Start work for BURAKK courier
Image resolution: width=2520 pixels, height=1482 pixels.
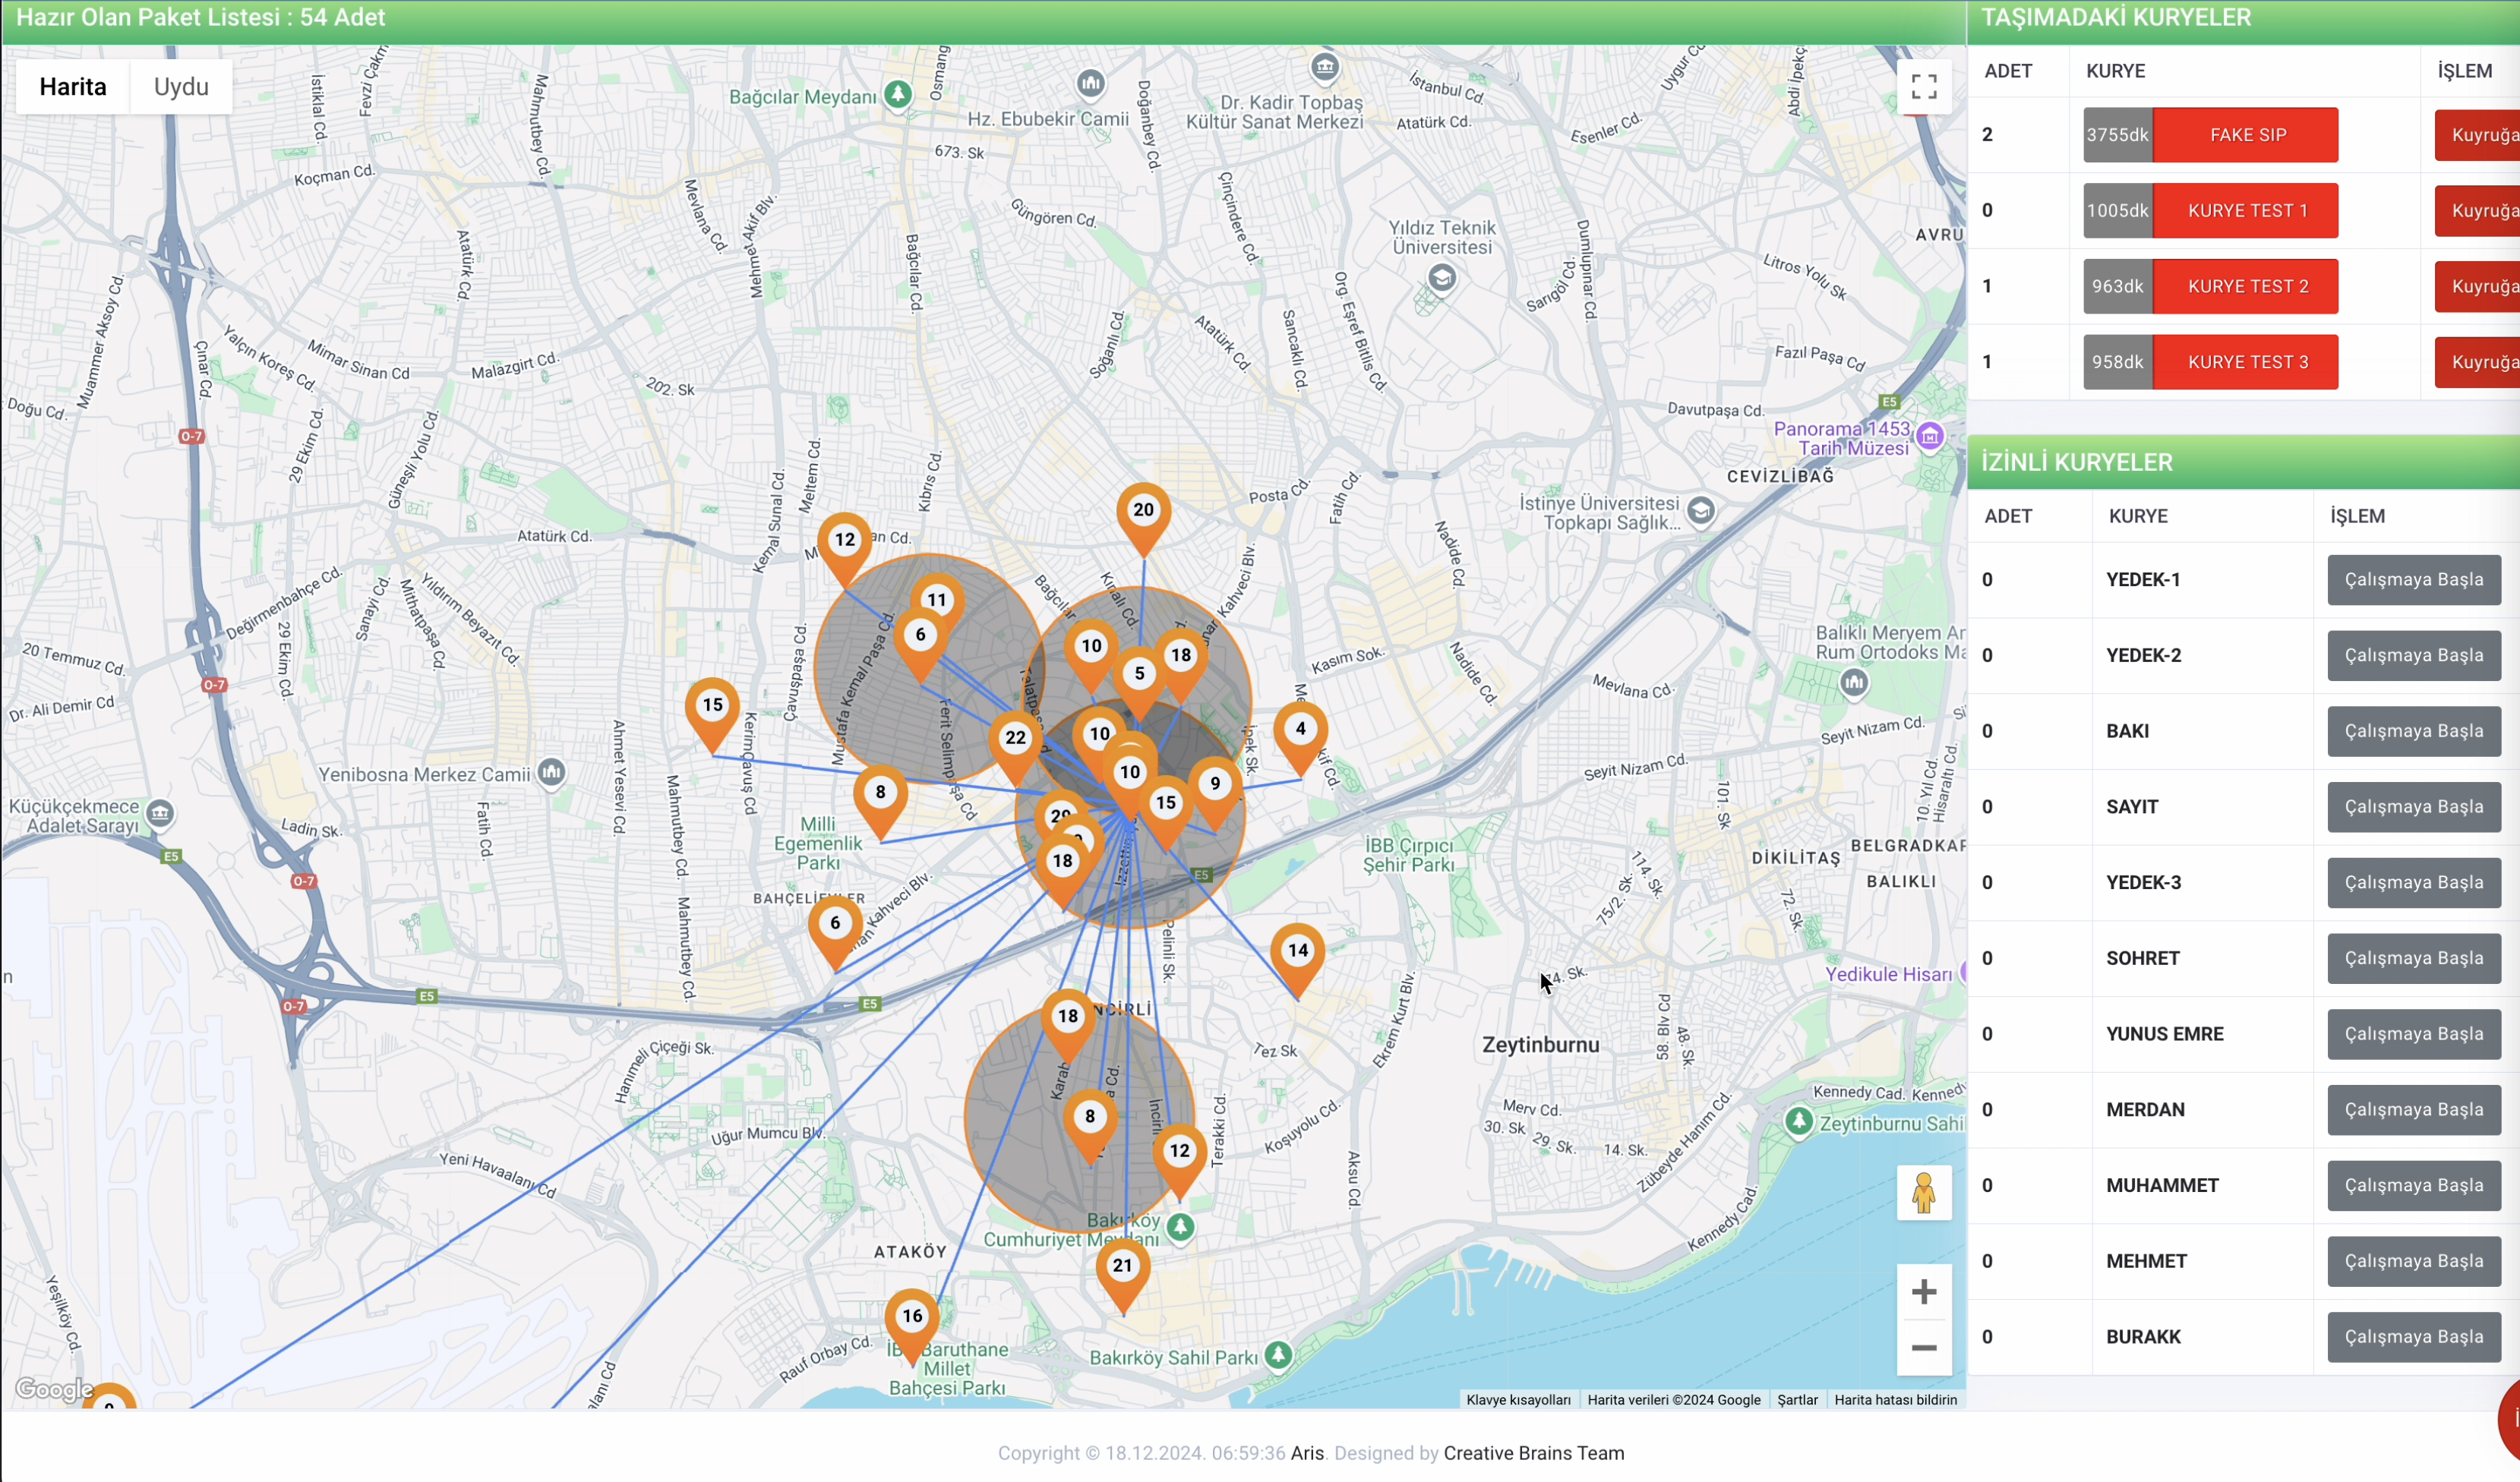tap(2414, 1337)
